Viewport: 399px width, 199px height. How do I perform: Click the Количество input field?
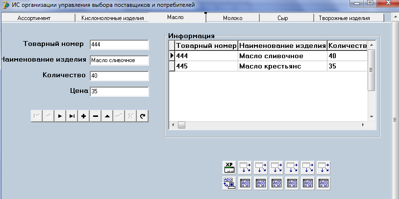tap(119, 76)
